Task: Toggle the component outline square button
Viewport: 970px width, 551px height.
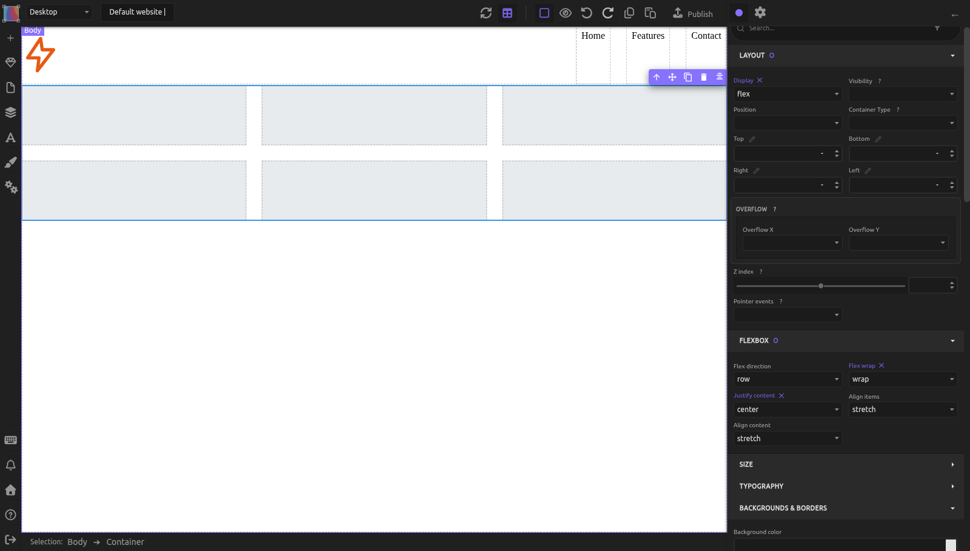Action: (544, 13)
